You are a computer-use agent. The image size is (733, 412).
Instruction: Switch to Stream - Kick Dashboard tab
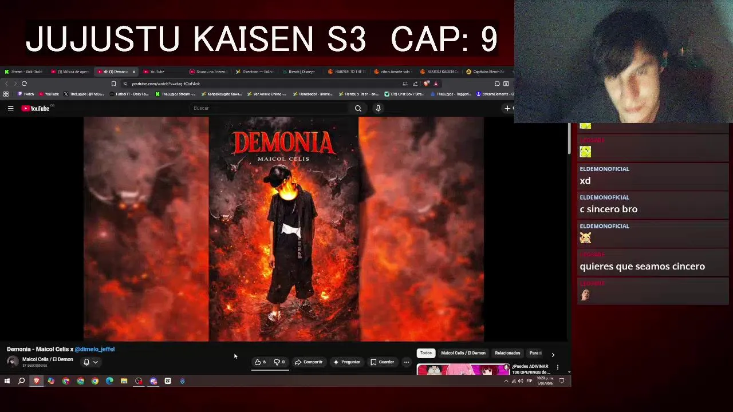click(x=23, y=72)
